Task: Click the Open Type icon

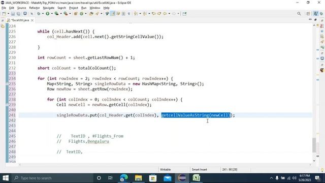Action: tap(91, 14)
